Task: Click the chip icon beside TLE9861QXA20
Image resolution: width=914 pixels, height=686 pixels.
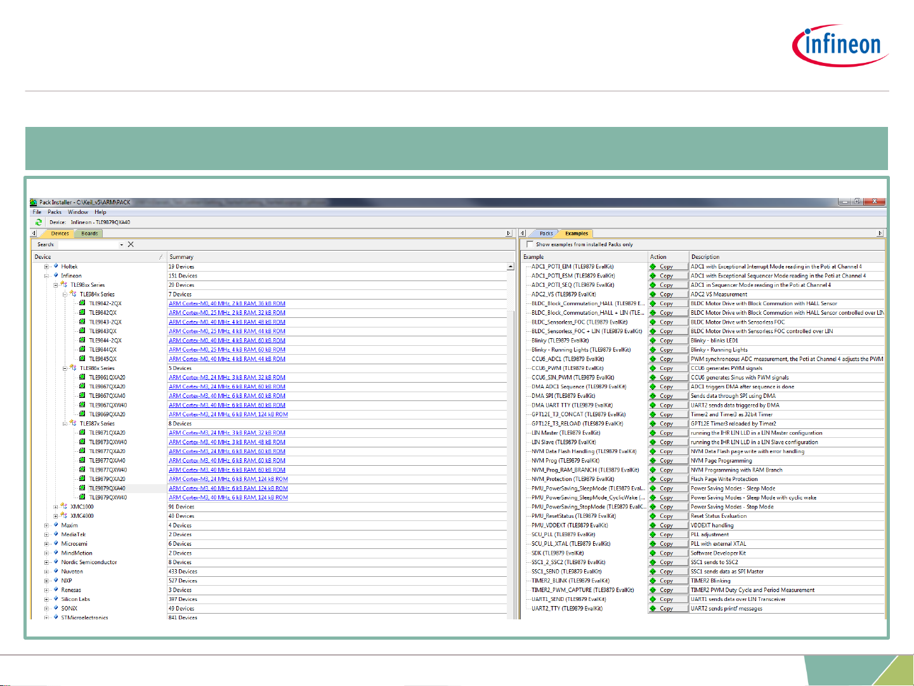Action: [x=82, y=377]
